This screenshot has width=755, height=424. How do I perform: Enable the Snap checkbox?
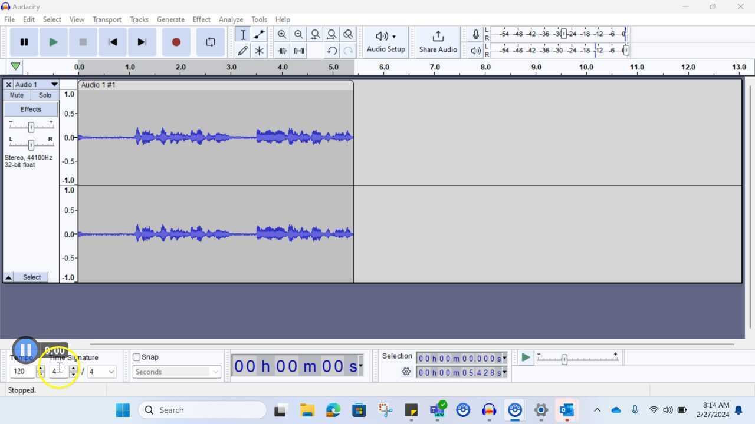coord(137,357)
